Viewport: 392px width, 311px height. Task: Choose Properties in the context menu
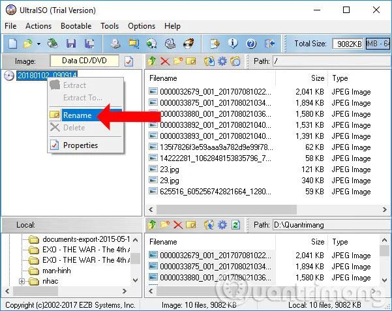pyautogui.click(x=85, y=145)
